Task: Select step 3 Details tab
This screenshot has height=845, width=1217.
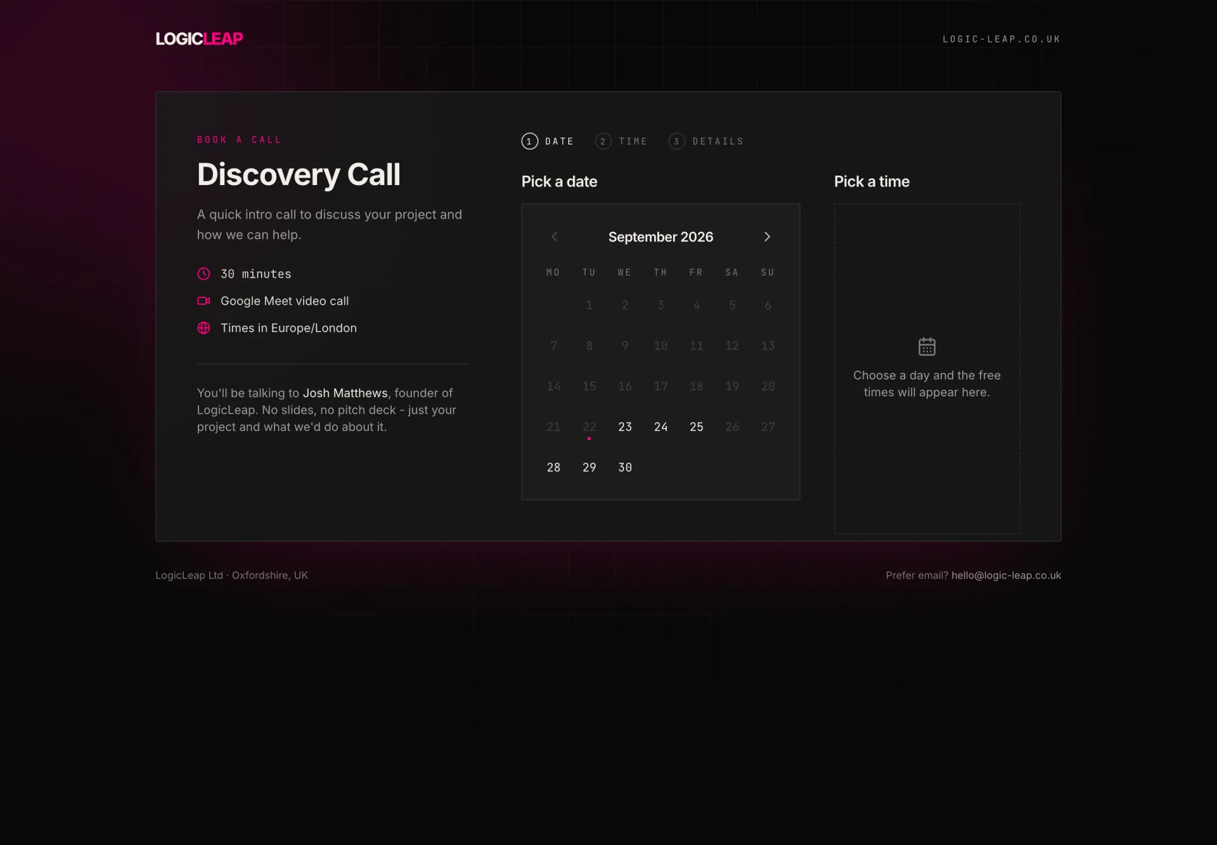Action: click(x=706, y=141)
